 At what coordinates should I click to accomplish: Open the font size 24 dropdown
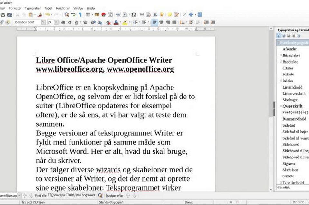point(56,22)
